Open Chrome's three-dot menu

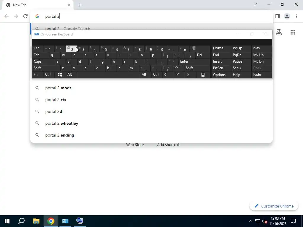(296, 16)
